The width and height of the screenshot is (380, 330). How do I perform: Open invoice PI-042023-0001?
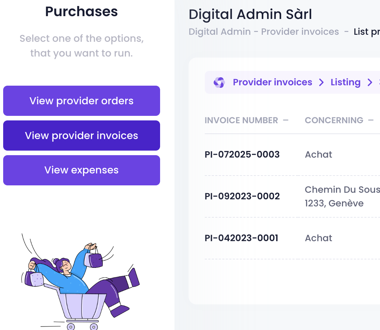click(241, 238)
